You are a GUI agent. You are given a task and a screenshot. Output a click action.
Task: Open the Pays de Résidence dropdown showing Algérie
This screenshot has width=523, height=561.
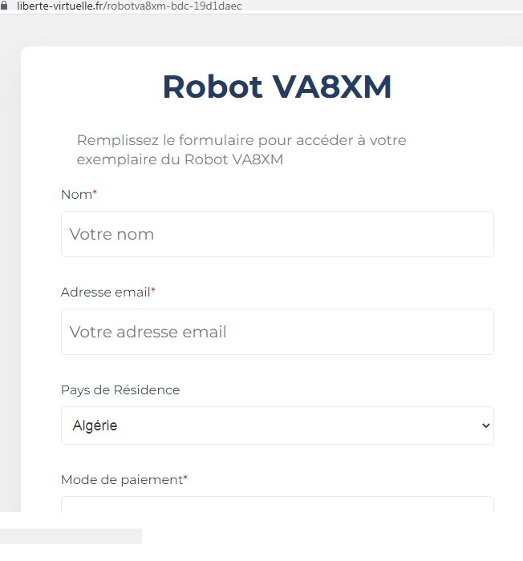pos(278,426)
